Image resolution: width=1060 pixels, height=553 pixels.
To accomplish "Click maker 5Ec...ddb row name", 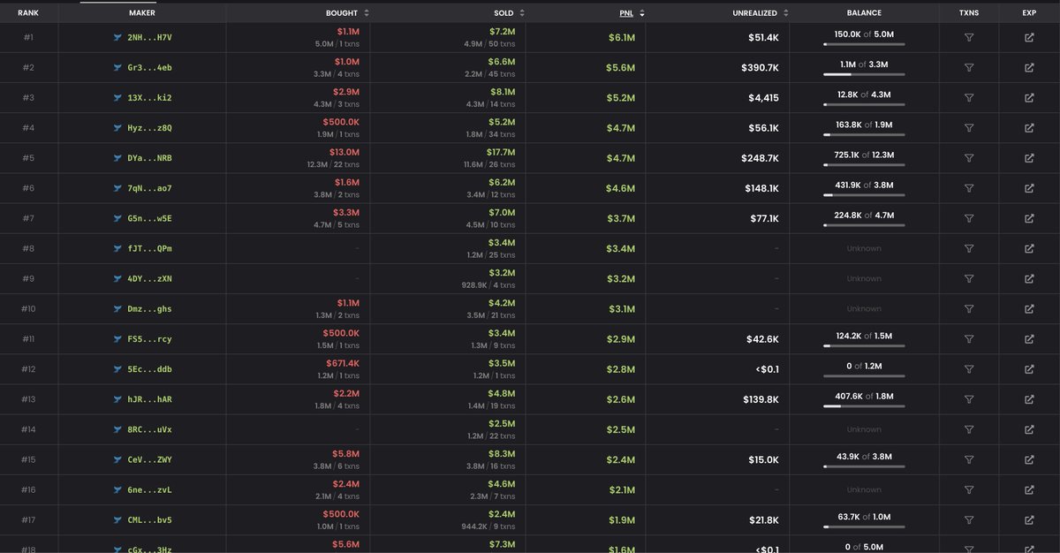I will point(149,369).
